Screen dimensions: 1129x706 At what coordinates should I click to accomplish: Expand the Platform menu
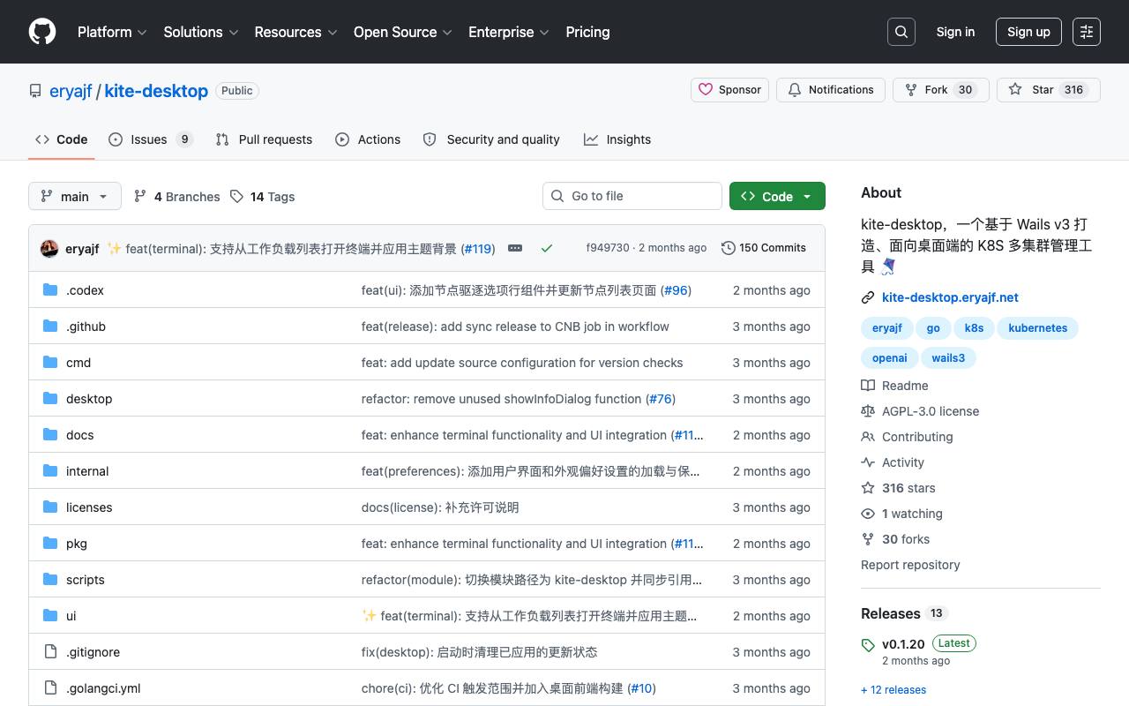coord(112,32)
